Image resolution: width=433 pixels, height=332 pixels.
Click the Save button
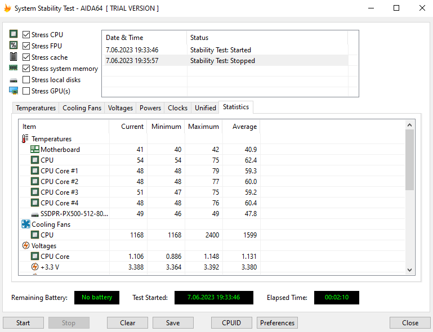coord(173,322)
